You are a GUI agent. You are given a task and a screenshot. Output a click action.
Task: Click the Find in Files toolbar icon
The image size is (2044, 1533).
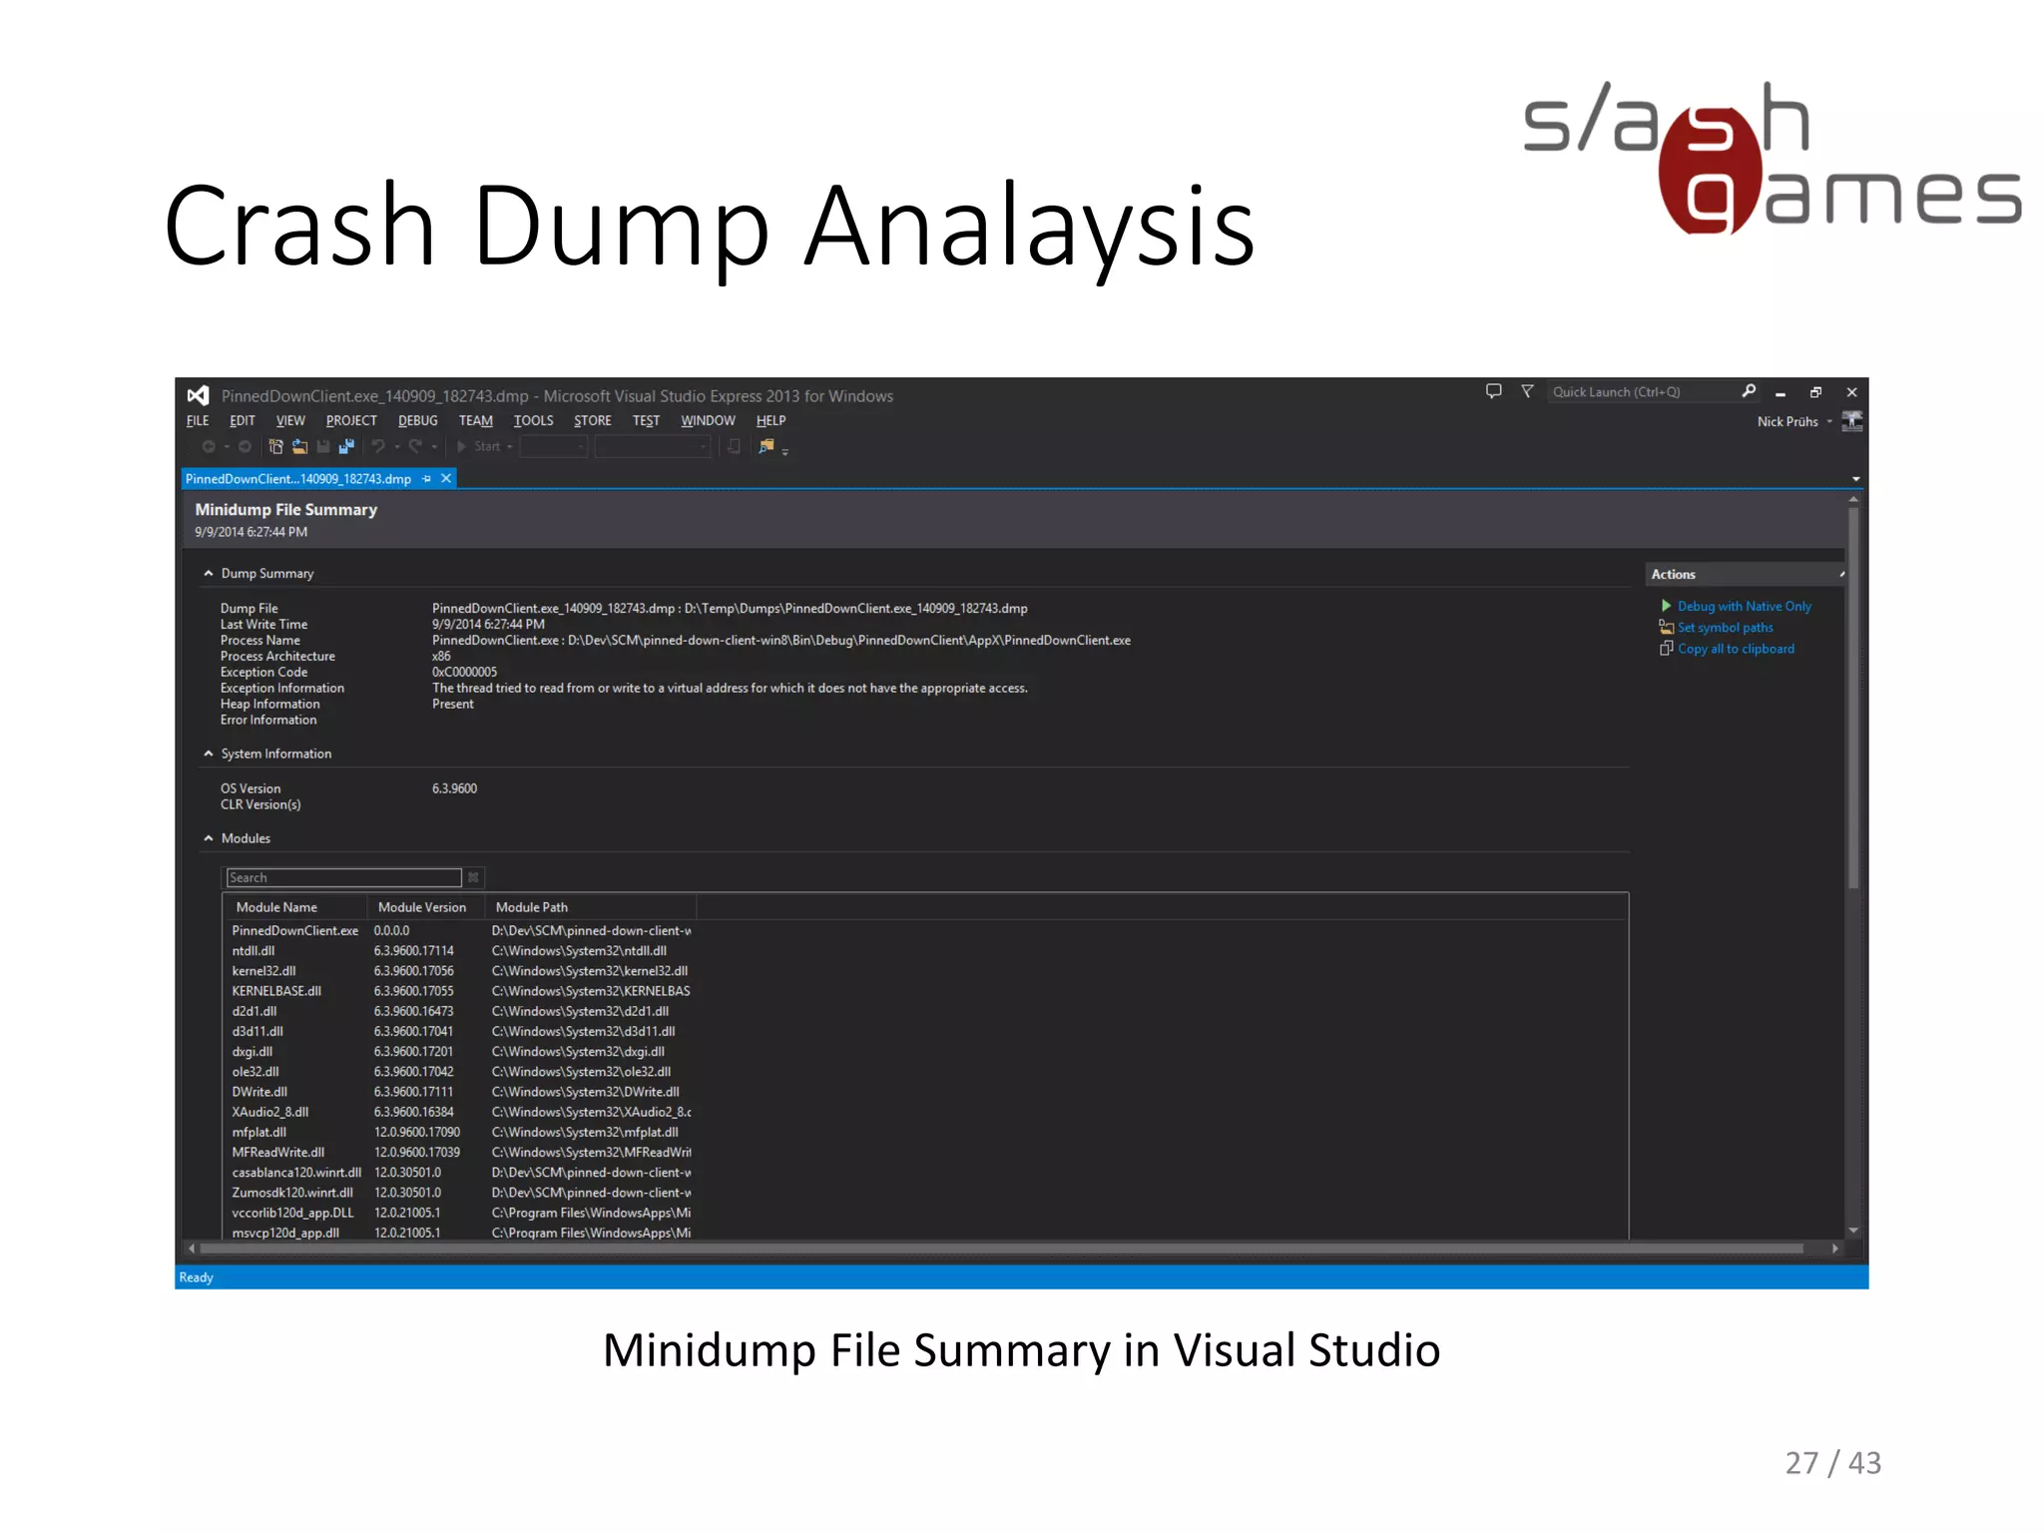(766, 447)
